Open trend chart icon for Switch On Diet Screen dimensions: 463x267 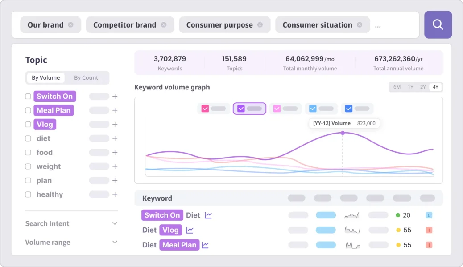point(208,215)
